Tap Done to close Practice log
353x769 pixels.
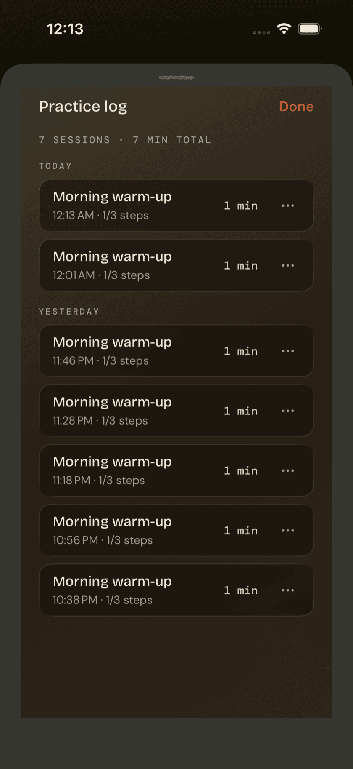click(x=296, y=107)
